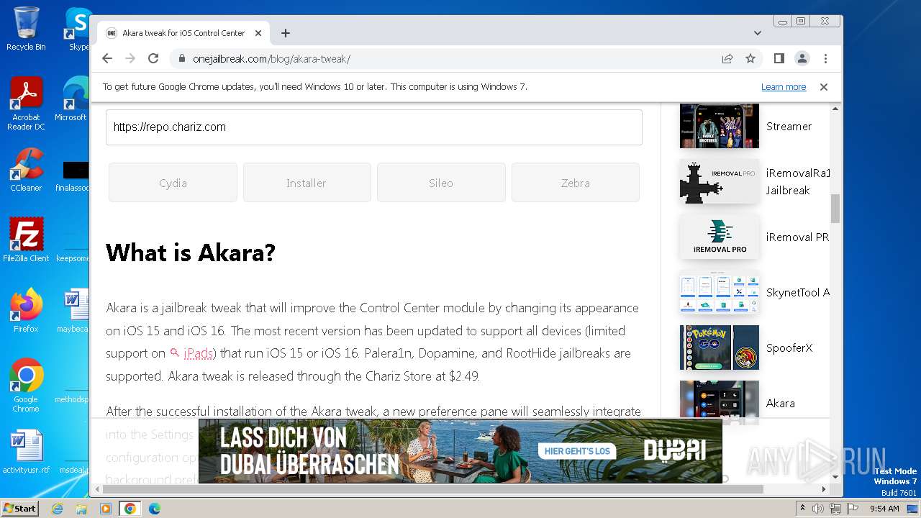Open the FileZilla Client desktop icon

[x=26, y=240]
